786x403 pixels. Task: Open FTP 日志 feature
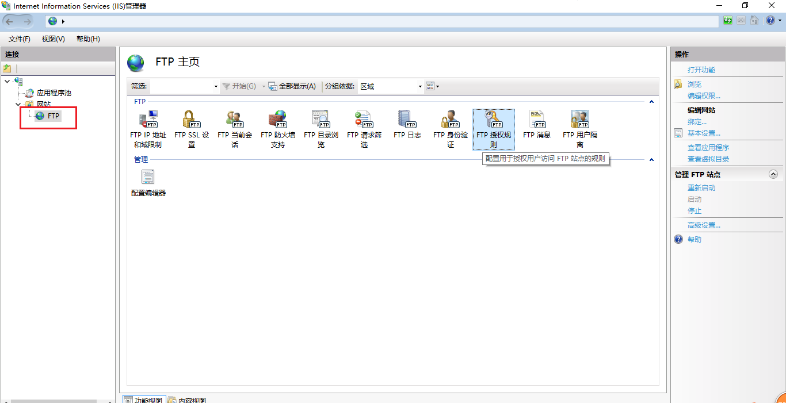click(x=407, y=125)
